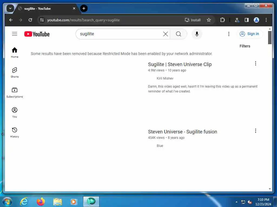Screen dimensions: 277x207
Task: Open the browser profile avatar
Action: tap(256, 20)
